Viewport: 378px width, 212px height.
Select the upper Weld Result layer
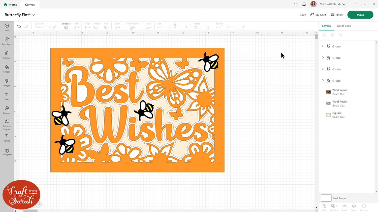pos(347,92)
